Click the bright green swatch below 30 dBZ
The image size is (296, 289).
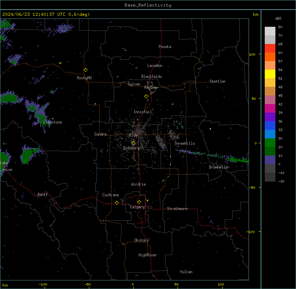270,143
